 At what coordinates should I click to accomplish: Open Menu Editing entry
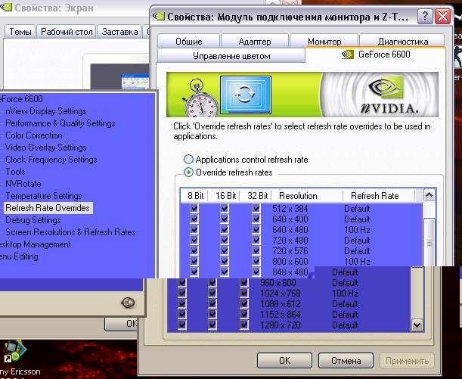[19, 256]
